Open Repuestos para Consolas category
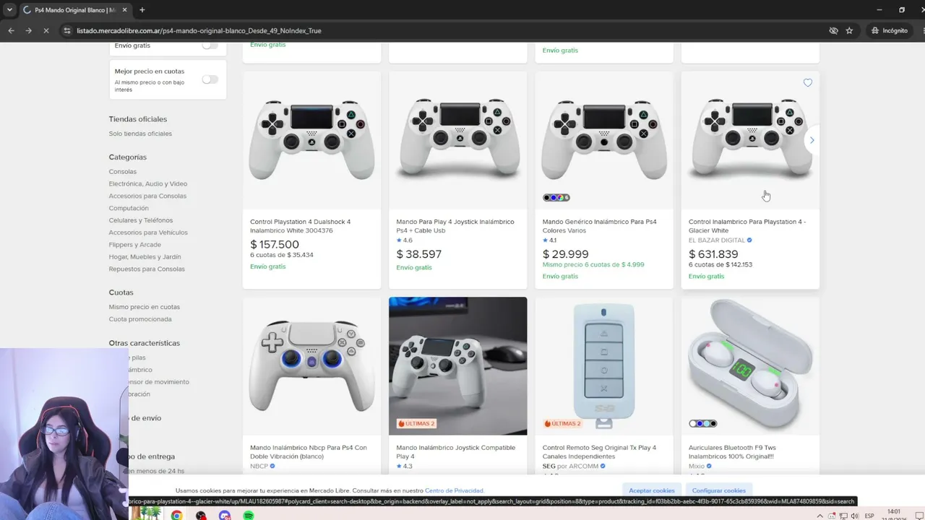 (x=147, y=269)
